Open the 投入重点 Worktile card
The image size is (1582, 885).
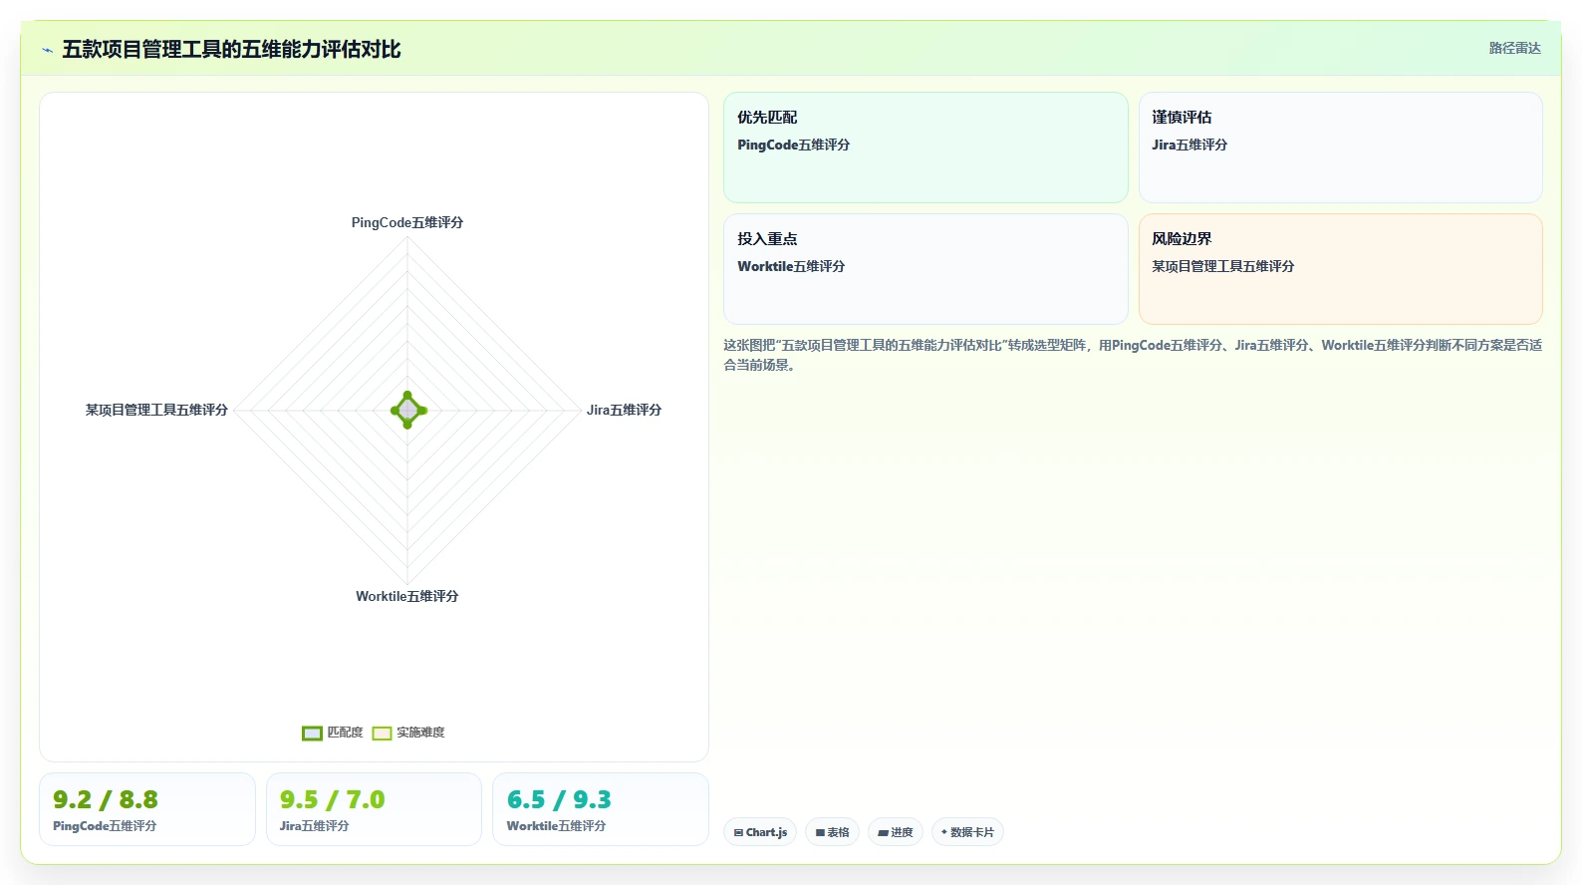(925, 269)
